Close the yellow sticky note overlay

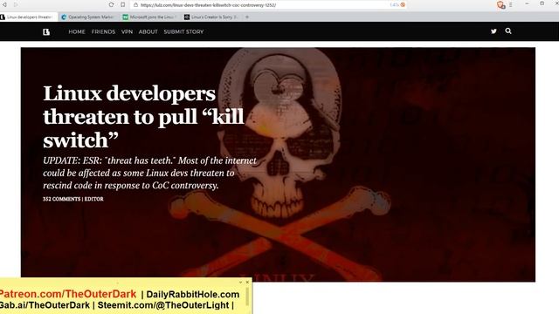tap(247, 282)
